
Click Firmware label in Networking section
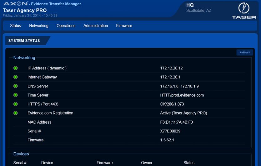click(x=36, y=140)
